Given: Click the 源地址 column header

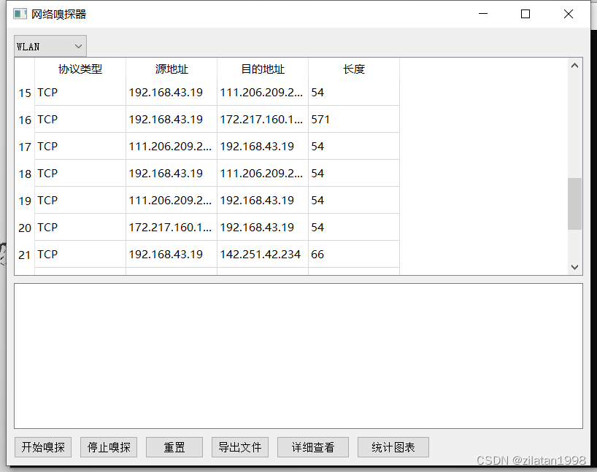Looking at the screenshot, I should click(x=172, y=69).
